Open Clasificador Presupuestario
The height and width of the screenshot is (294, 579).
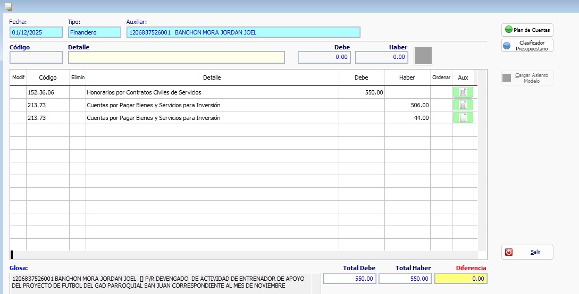point(527,46)
